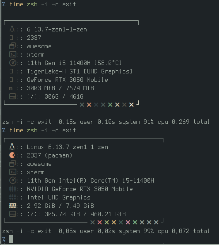Click the GPU icon beside Intel UHD Graphics

[x=12, y=197]
